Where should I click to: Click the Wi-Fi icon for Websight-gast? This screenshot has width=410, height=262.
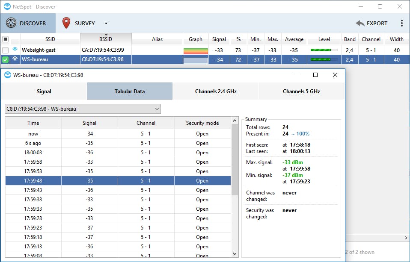15,50
